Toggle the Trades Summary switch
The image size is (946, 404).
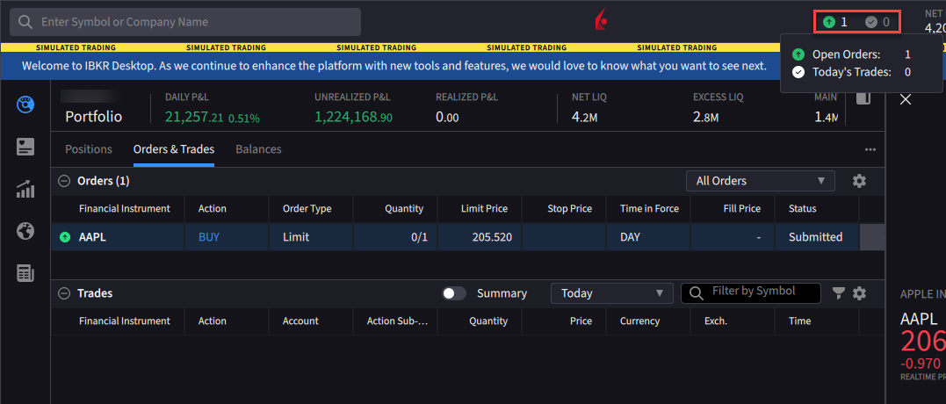[454, 293]
